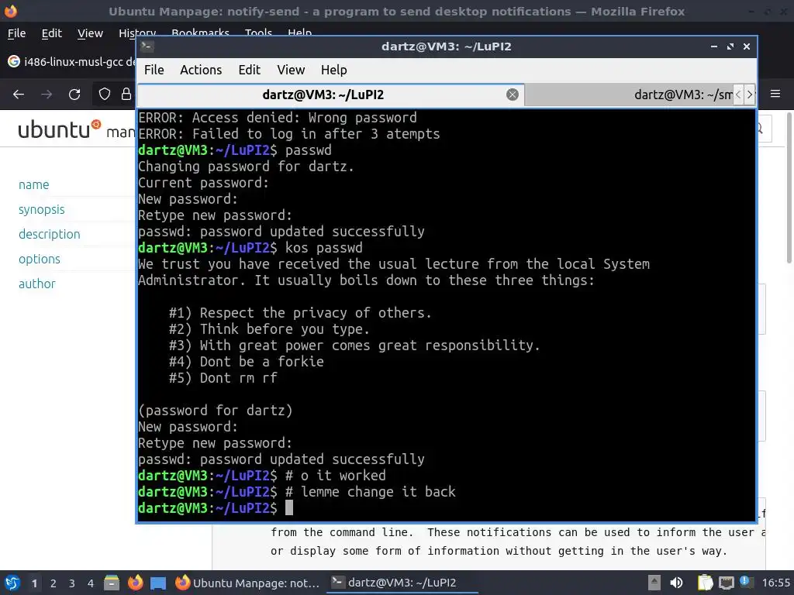Screen dimensions: 794x595
Task: Open the clipboard manager tray icon
Action: (x=705, y=583)
